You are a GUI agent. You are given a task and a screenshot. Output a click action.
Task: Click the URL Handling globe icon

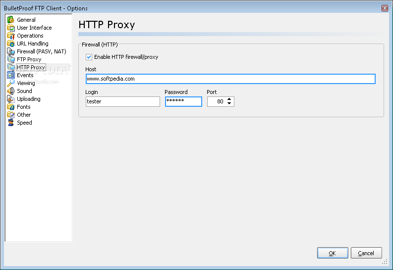click(x=11, y=44)
